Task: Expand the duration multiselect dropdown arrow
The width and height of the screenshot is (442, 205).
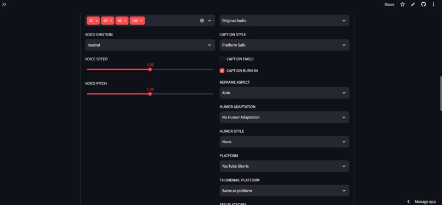Action: (209, 21)
